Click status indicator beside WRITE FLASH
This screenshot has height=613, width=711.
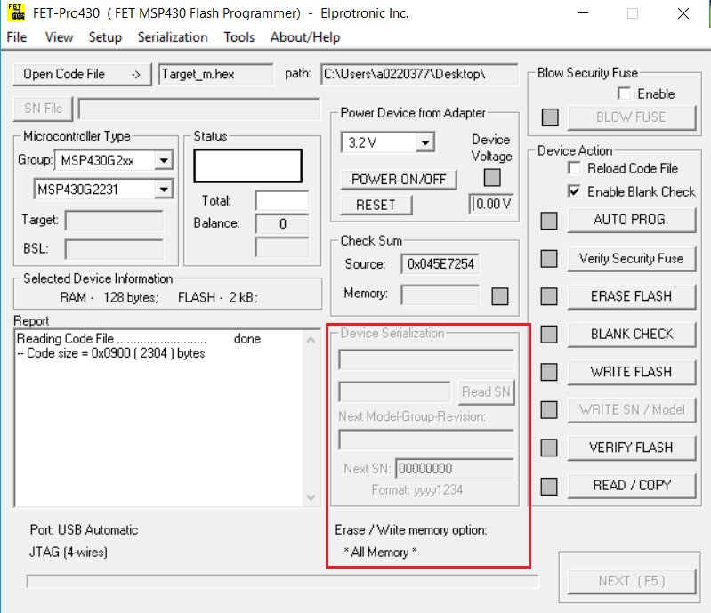click(549, 372)
